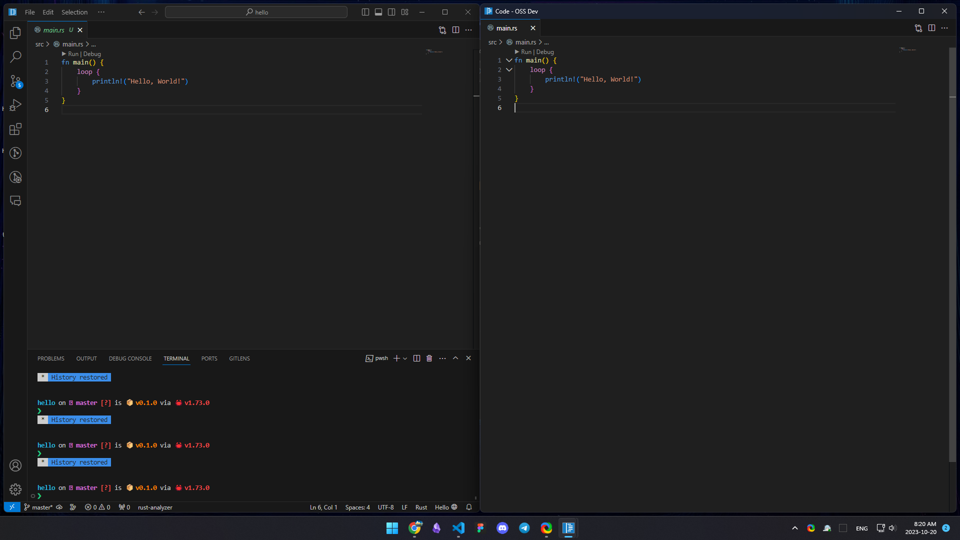Open the Manage settings gear
The height and width of the screenshot is (540, 960).
coord(15,489)
